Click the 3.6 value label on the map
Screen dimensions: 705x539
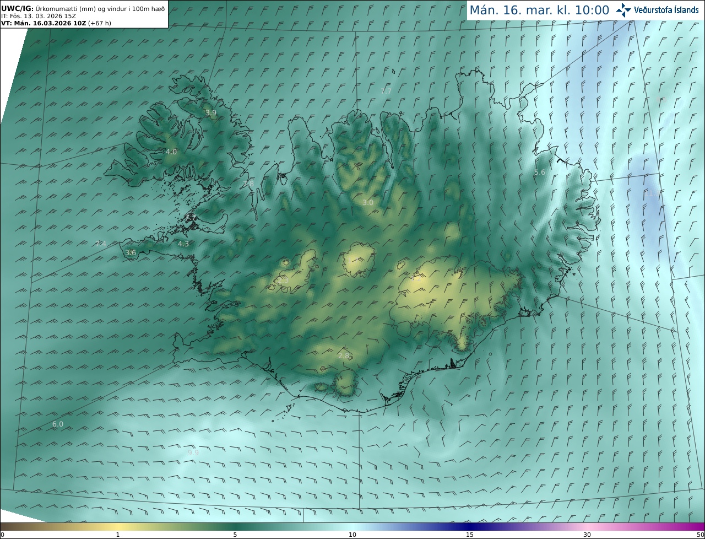point(131,252)
